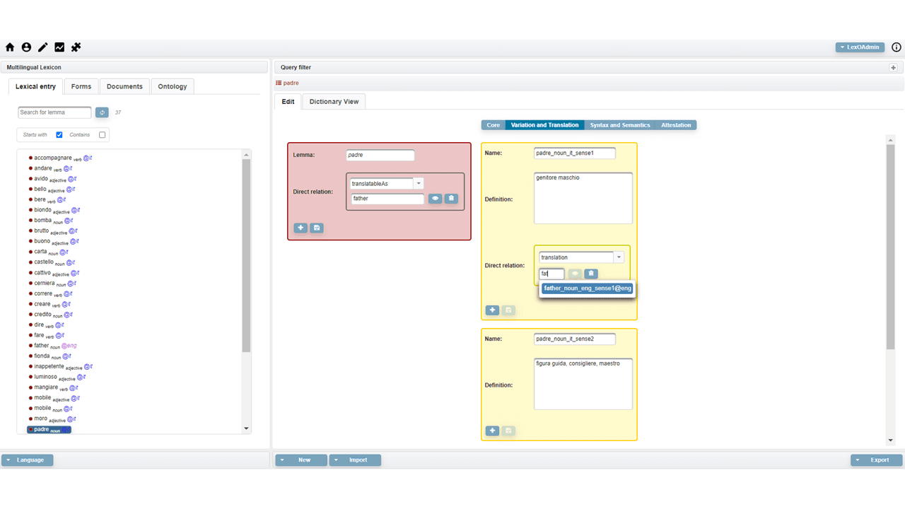Open the Dictionary View tab

click(x=334, y=102)
